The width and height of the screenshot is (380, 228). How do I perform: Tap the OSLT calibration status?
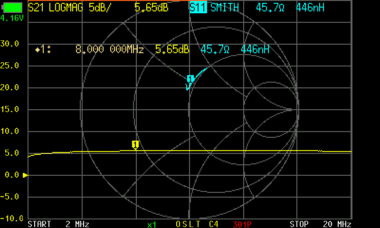[x=188, y=224]
